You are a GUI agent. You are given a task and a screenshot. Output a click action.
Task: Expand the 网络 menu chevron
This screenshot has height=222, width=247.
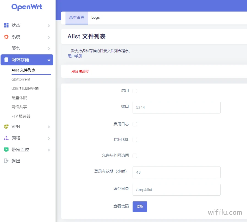(x=49, y=138)
